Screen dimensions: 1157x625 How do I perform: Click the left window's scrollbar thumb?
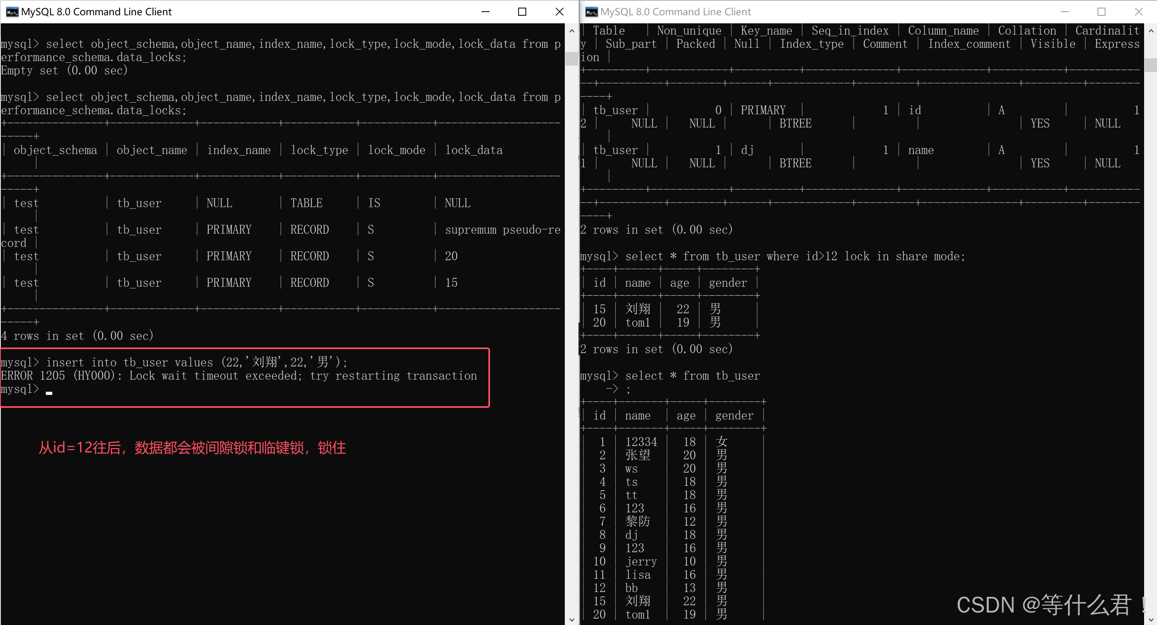click(571, 59)
